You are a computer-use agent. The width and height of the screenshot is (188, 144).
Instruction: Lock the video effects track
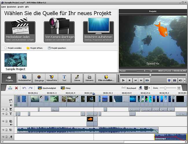(x=6, y=109)
